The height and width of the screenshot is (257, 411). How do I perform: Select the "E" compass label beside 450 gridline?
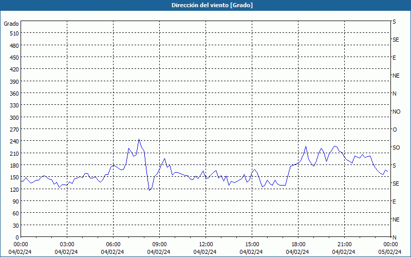coord(394,58)
